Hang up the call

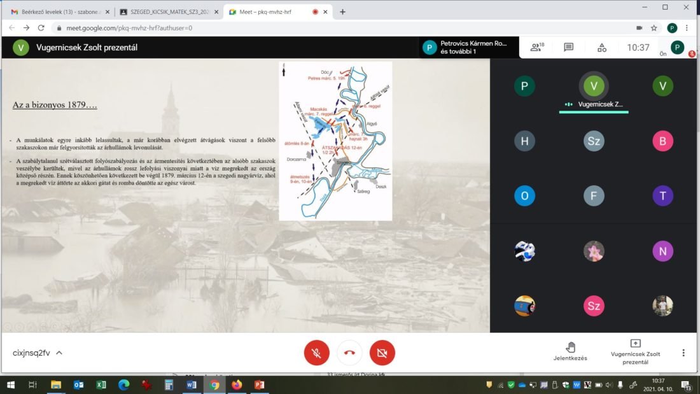[349, 353]
